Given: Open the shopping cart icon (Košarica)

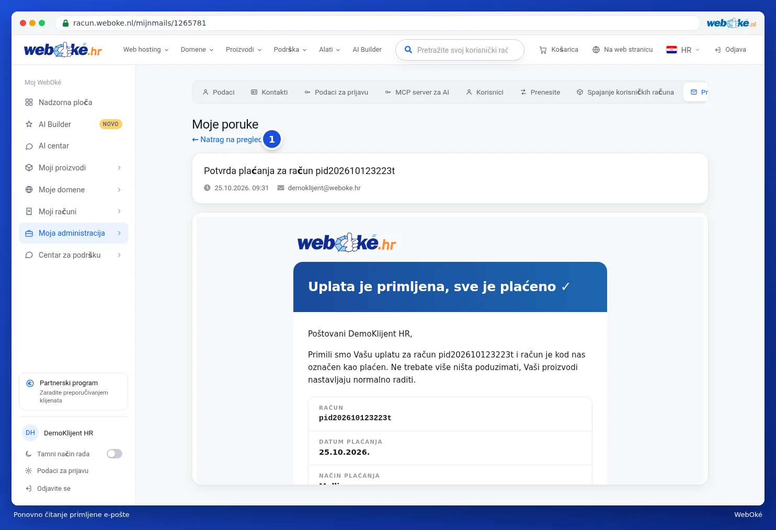Looking at the screenshot, I should click(x=543, y=50).
